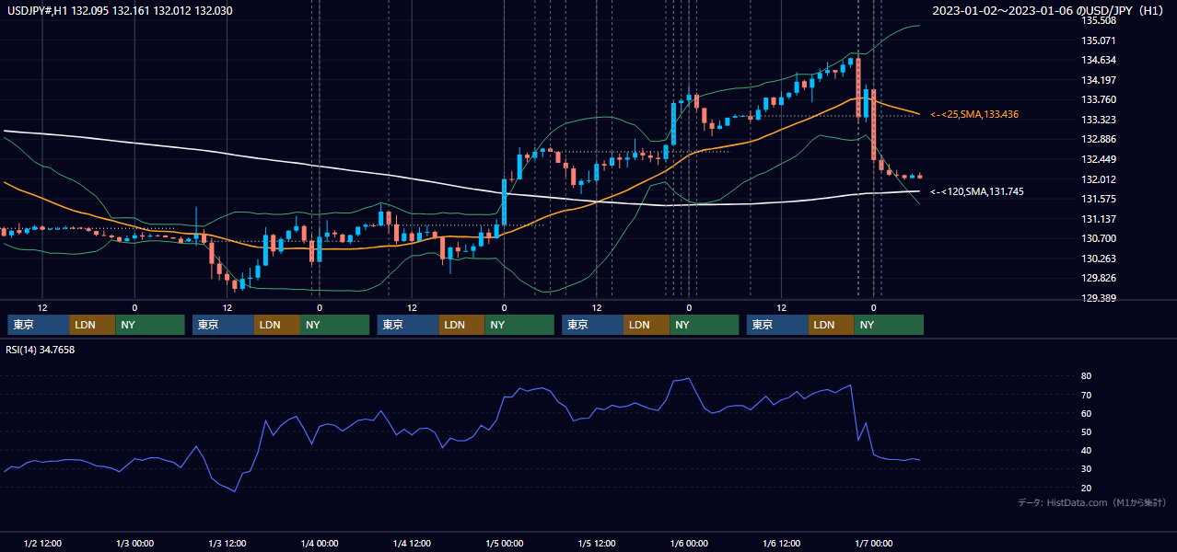Click the 1/4 00:00 time axis label
Image resolution: width=1177 pixels, height=552 pixels.
click(320, 544)
